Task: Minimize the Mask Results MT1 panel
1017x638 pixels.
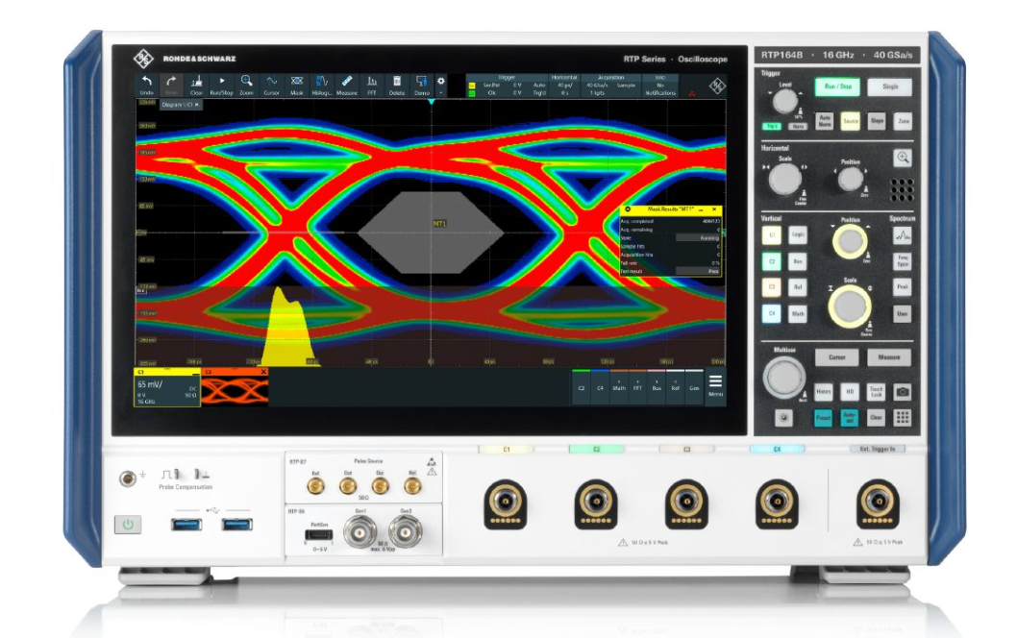Action: [701, 209]
